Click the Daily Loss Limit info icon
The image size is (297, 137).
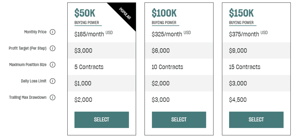52,81
